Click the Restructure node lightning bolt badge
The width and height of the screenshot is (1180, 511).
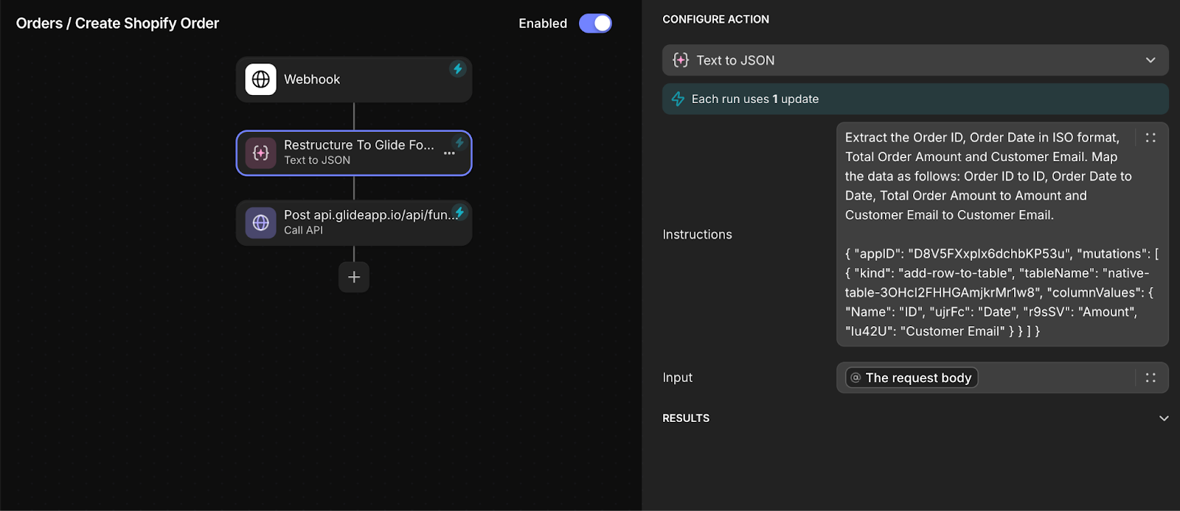point(459,143)
